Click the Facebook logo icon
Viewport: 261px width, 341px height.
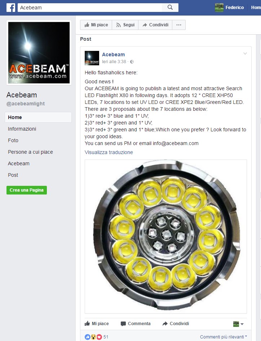click(x=11, y=8)
